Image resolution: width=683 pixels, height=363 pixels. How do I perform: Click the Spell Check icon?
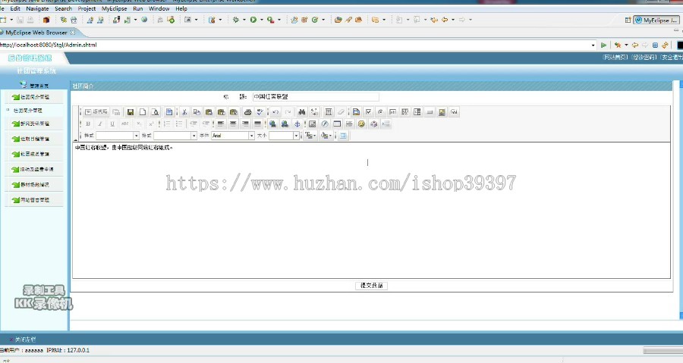click(x=260, y=112)
